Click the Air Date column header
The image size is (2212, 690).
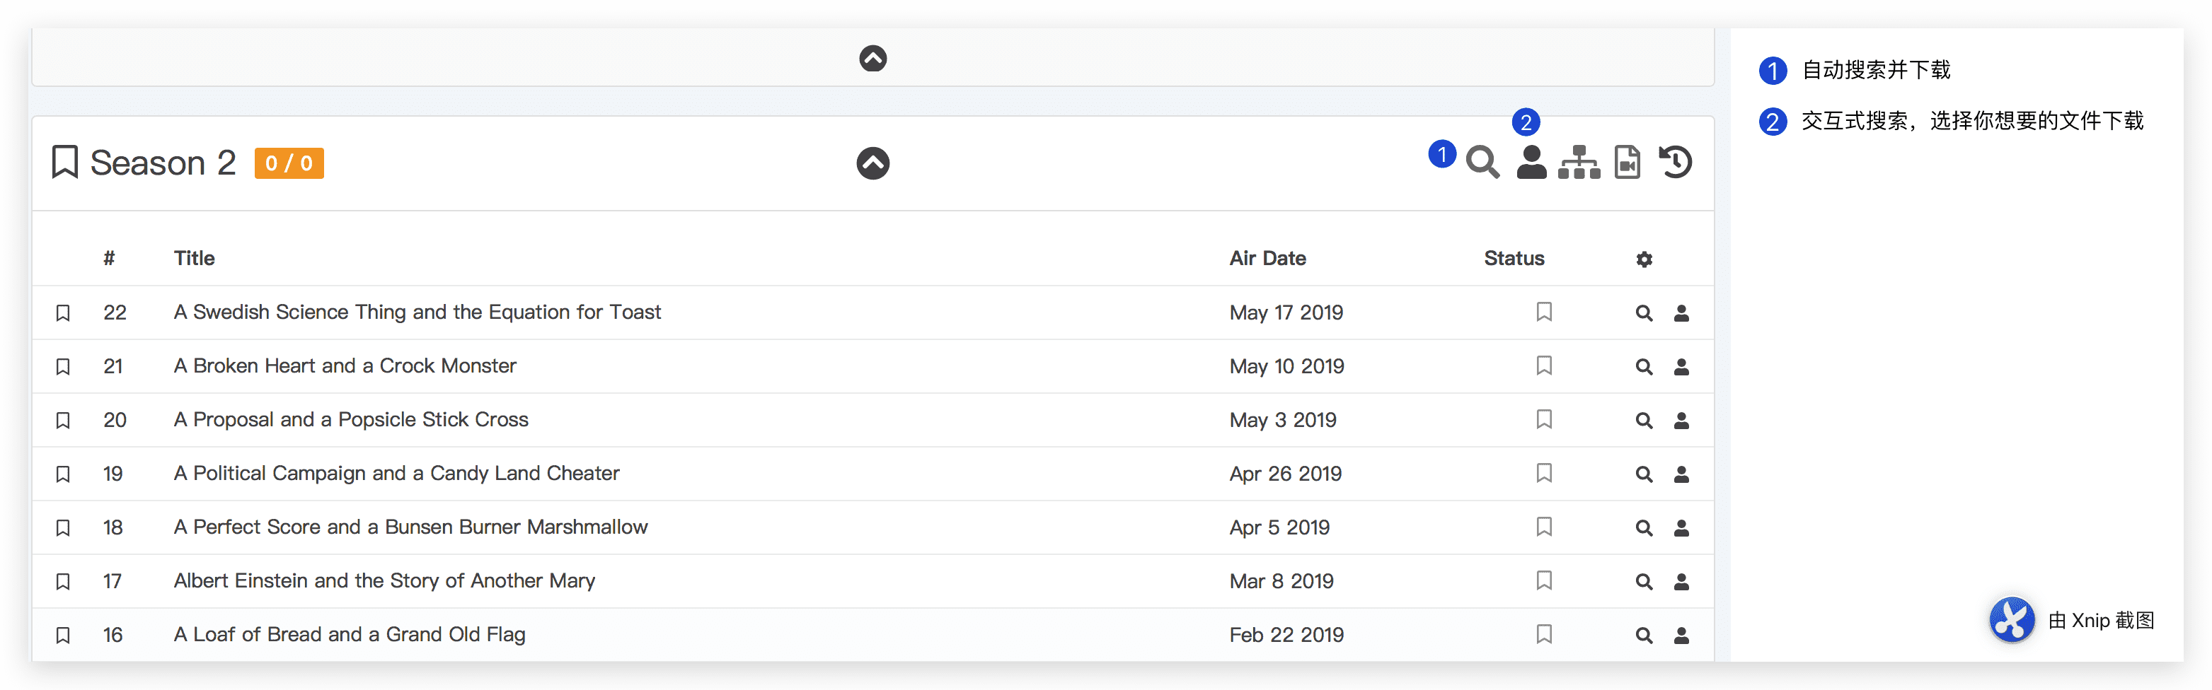(x=1267, y=258)
